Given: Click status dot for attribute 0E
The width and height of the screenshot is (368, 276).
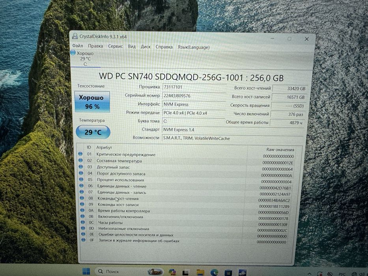Looking at the screenshot, I should (83, 234).
